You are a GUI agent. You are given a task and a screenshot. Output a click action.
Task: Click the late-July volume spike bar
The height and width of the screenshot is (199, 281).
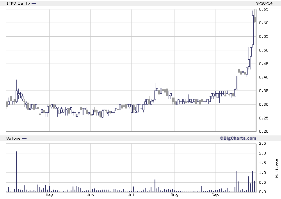tap(155, 186)
